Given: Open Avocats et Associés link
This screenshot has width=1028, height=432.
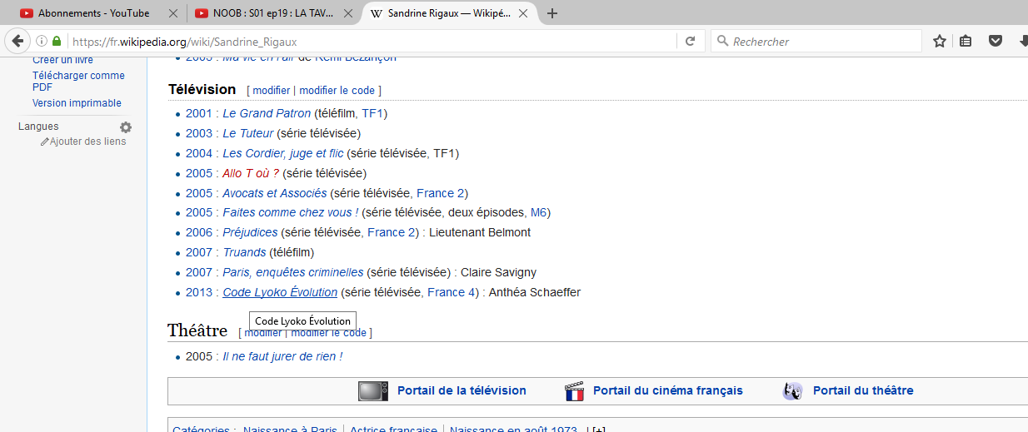Looking at the screenshot, I should click(x=275, y=193).
